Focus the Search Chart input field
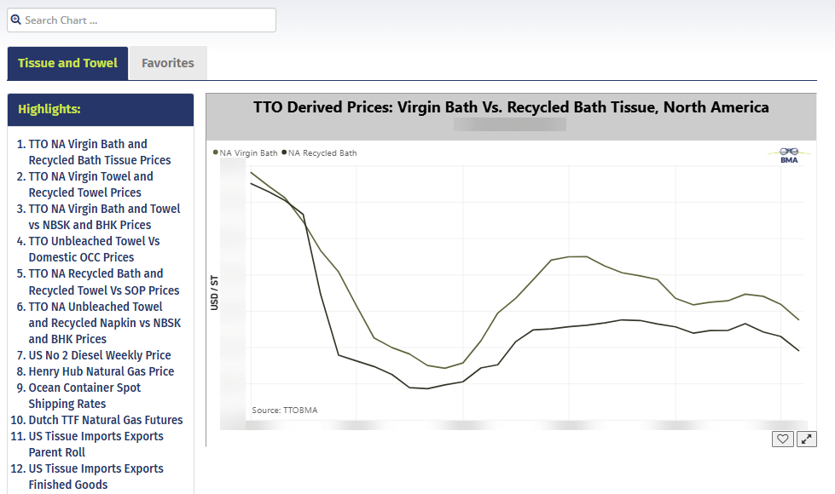This screenshot has width=835, height=494. pyautogui.click(x=145, y=20)
